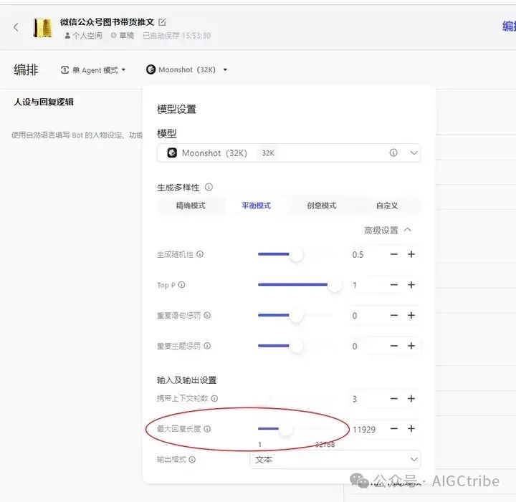Select 创意模式 tab
This screenshot has height=502, width=516.
point(322,206)
